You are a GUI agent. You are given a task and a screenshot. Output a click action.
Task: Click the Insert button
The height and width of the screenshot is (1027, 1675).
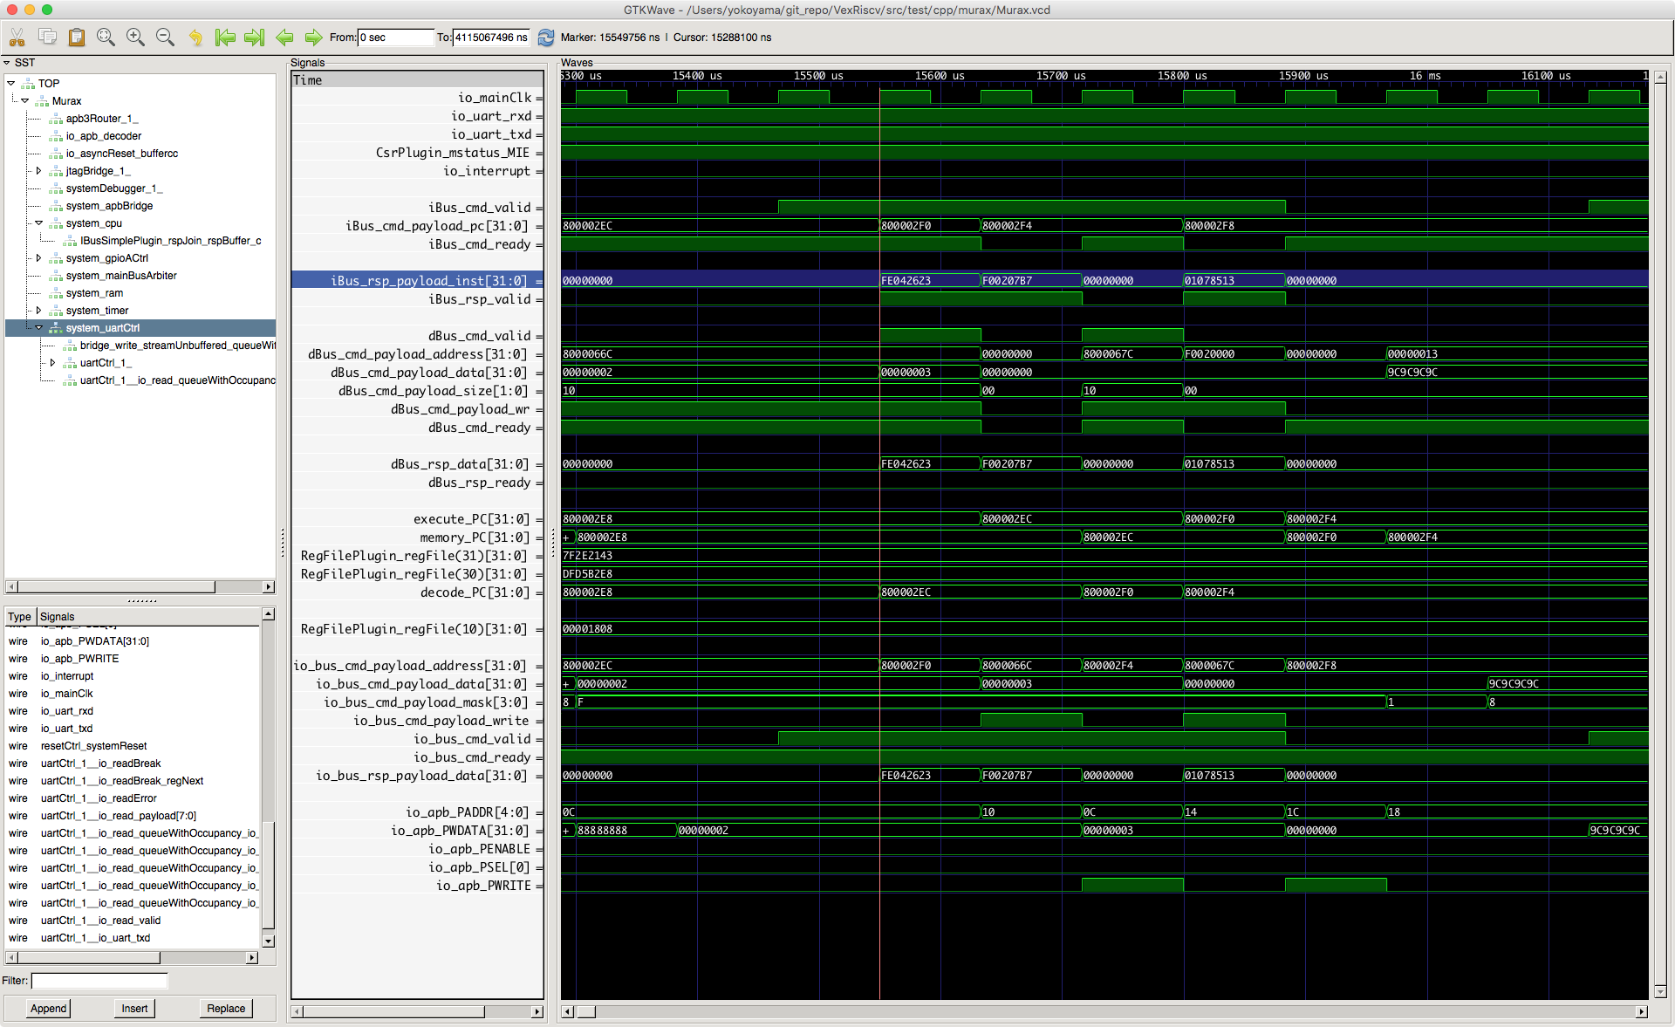pos(133,1009)
